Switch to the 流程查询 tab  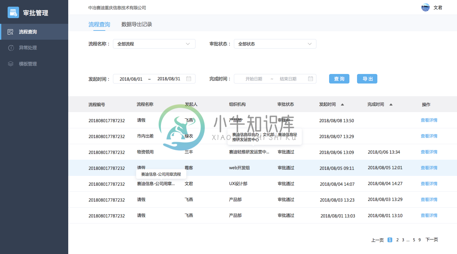pos(99,24)
